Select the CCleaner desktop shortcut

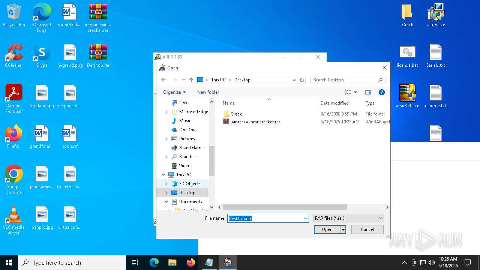pyautogui.click(x=14, y=56)
